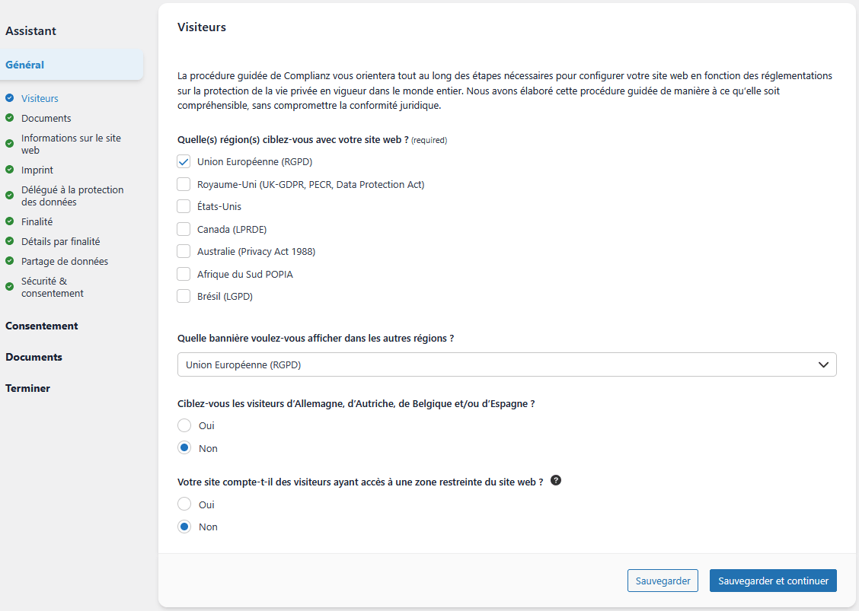This screenshot has height=611, width=859.
Task: Click the checkmark icon next to Partage de données
Action: (x=8, y=261)
